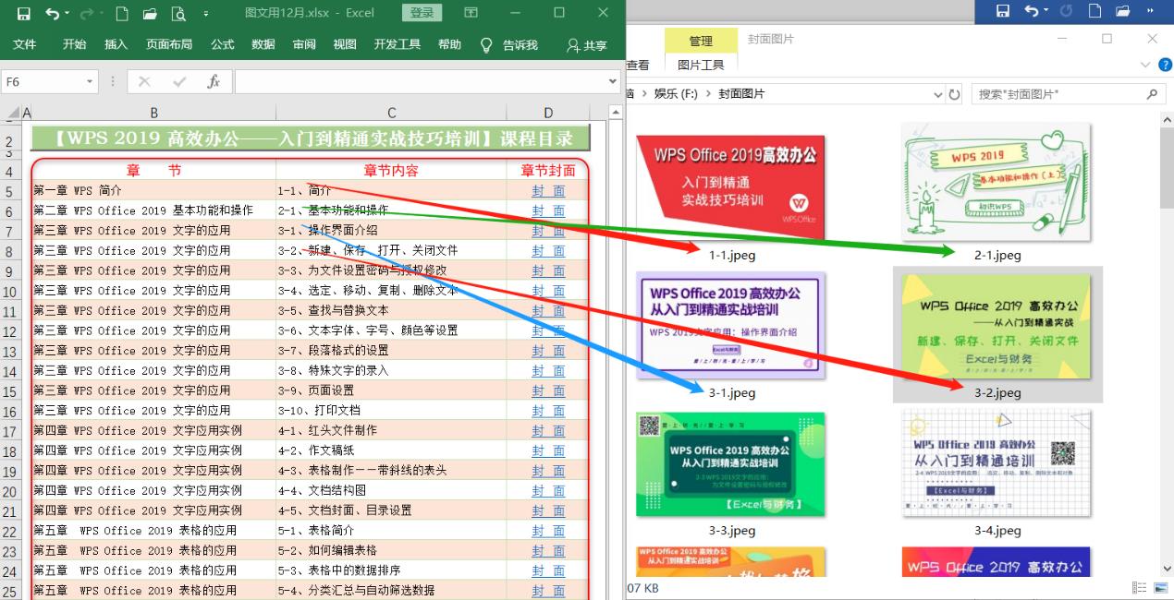The height and width of the screenshot is (600, 1174).
Task: Open the address bar history dropdown in Explorer
Action: pos(939,93)
